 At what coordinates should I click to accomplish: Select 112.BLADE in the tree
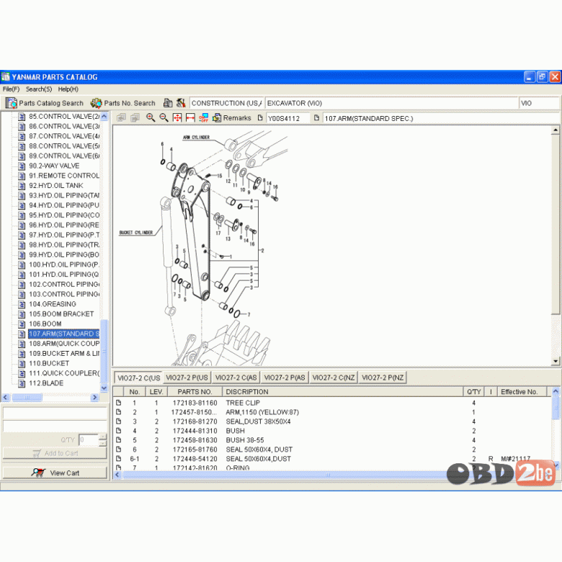point(46,383)
